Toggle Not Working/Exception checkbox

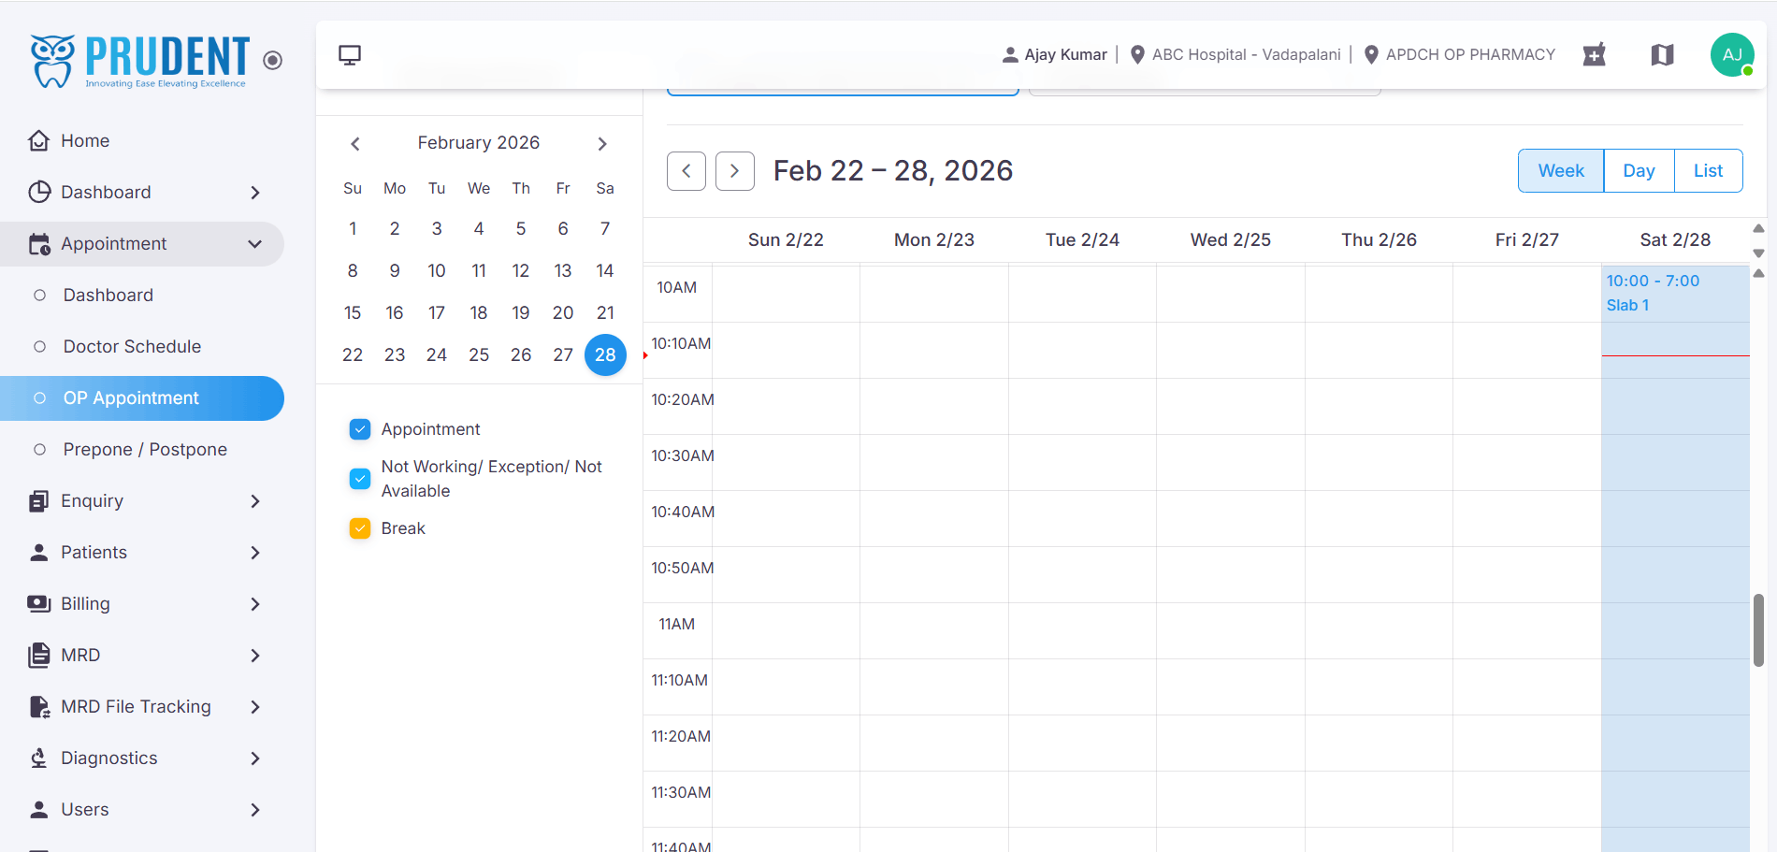[x=360, y=479]
